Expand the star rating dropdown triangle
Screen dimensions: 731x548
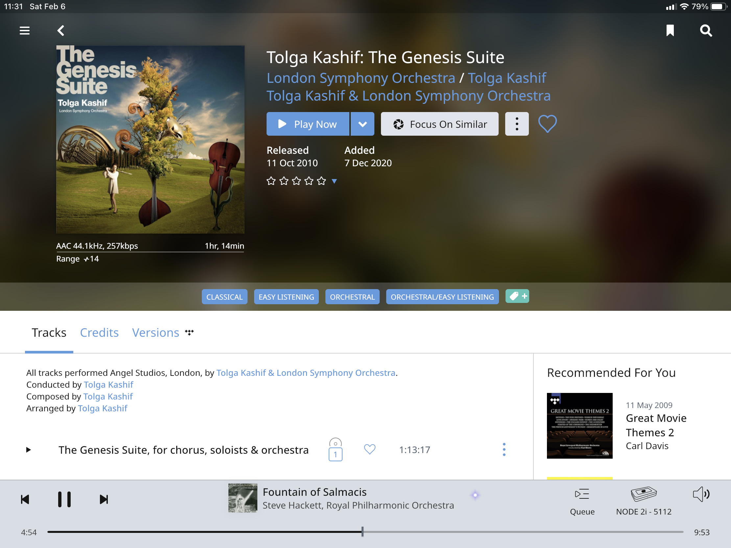pyautogui.click(x=334, y=181)
